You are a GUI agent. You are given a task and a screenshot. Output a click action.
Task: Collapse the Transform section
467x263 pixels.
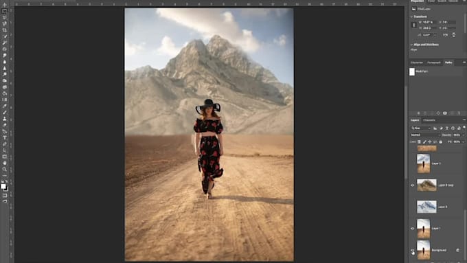coord(411,16)
